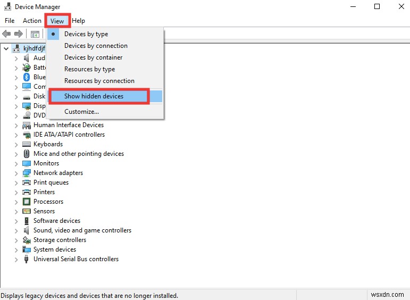This screenshot has width=410, height=300.
Task: Select the Print queues tree row
Action: point(51,182)
